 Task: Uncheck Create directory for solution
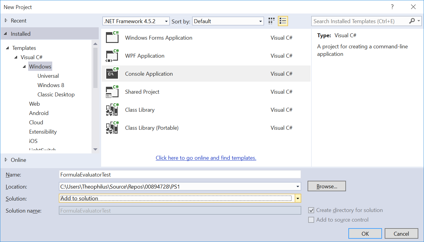pyautogui.click(x=311, y=210)
